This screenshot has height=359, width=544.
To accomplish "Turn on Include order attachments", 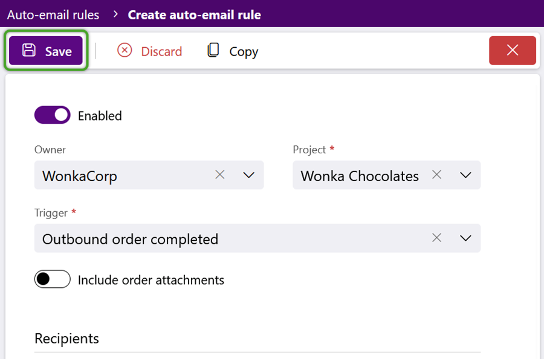I will click(53, 279).
